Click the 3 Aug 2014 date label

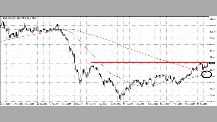coord(67,104)
